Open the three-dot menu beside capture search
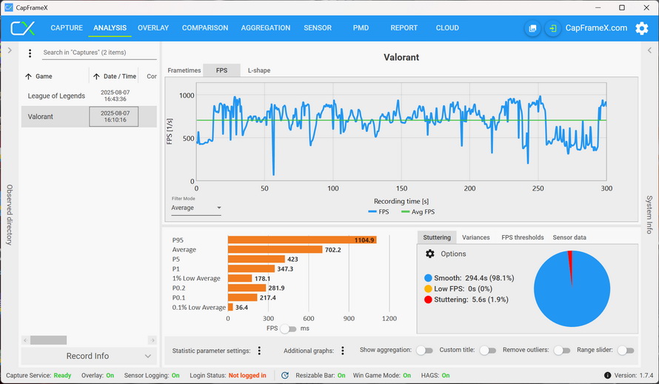 30,53
